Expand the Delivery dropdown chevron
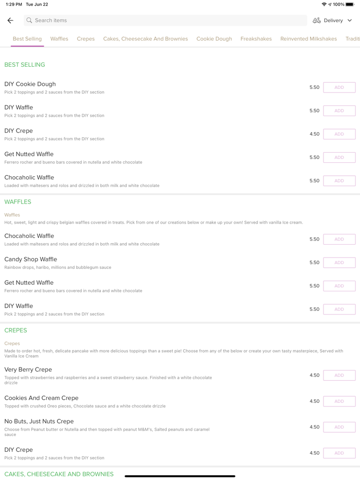This screenshot has width=360, height=480. 350,21
